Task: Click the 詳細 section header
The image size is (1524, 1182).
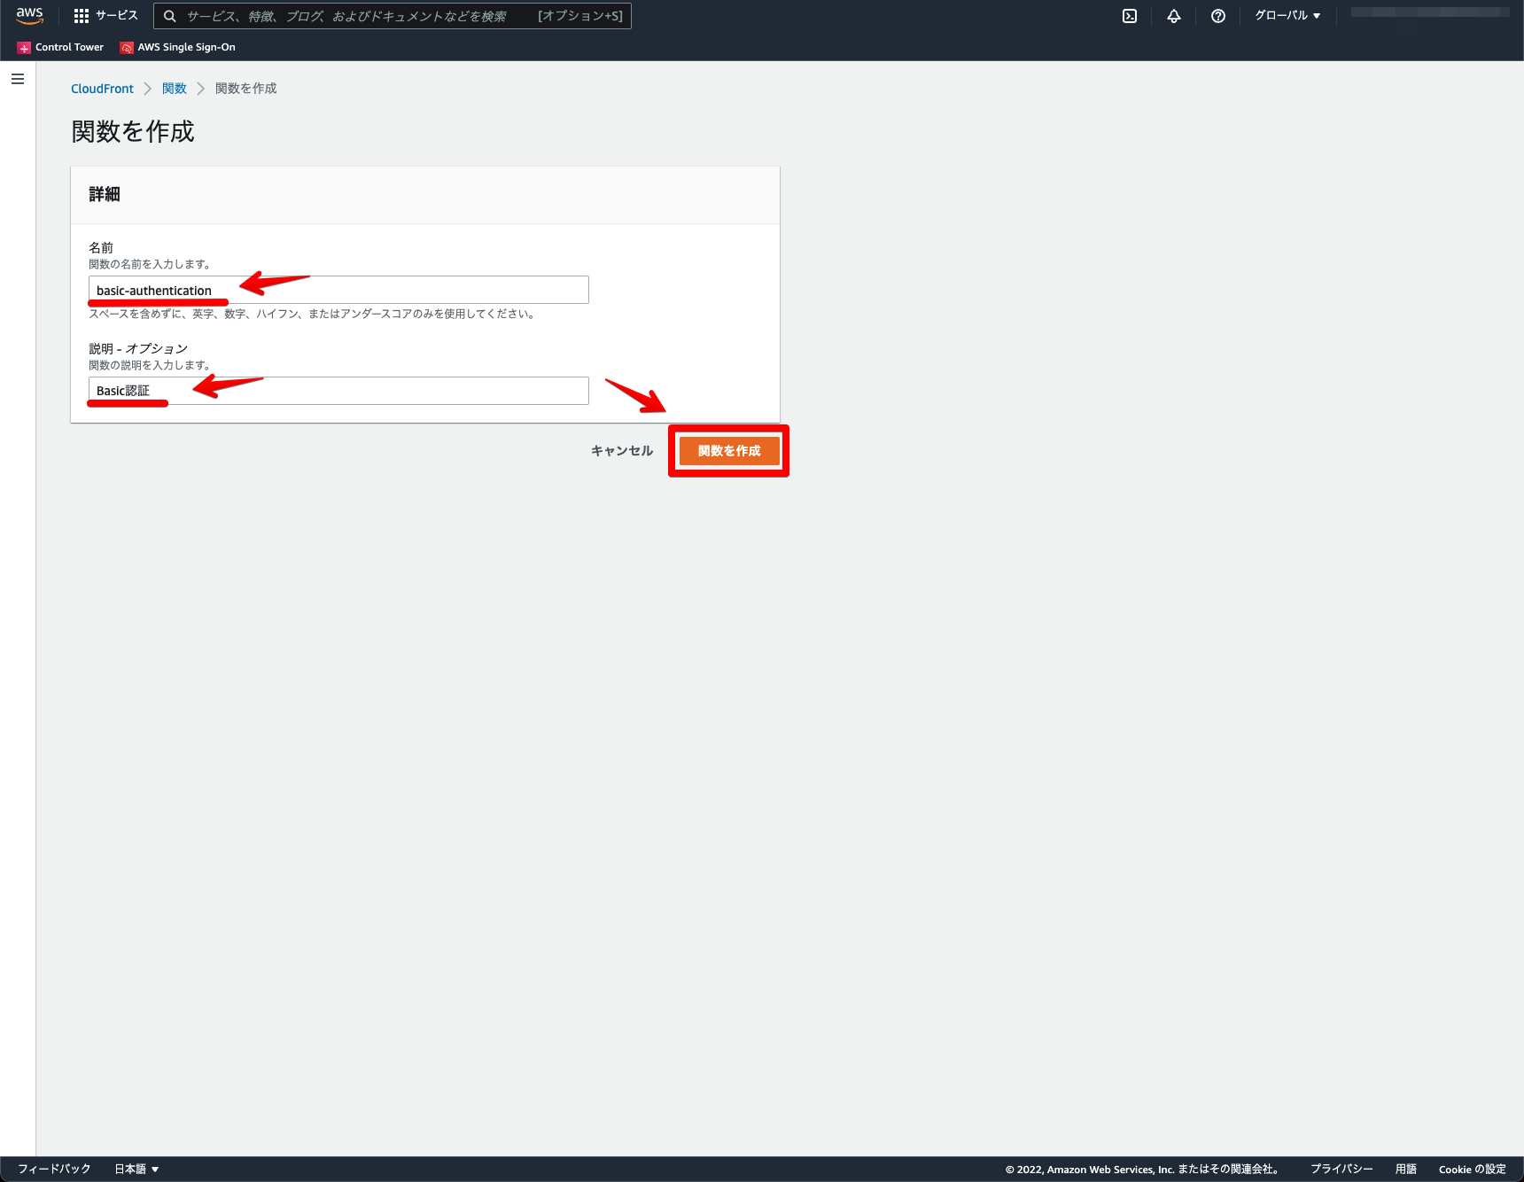Action: click(x=105, y=194)
